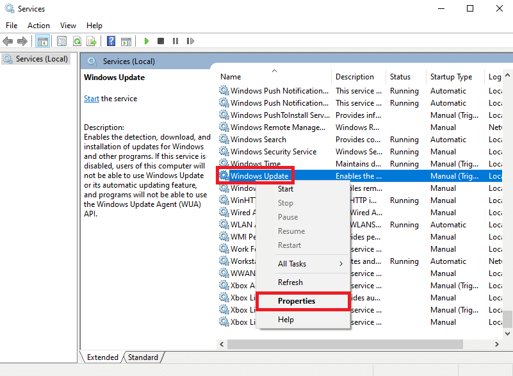Click the Back navigation arrow
Image resolution: width=513 pixels, height=376 pixels.
click(x=8, y=41)
